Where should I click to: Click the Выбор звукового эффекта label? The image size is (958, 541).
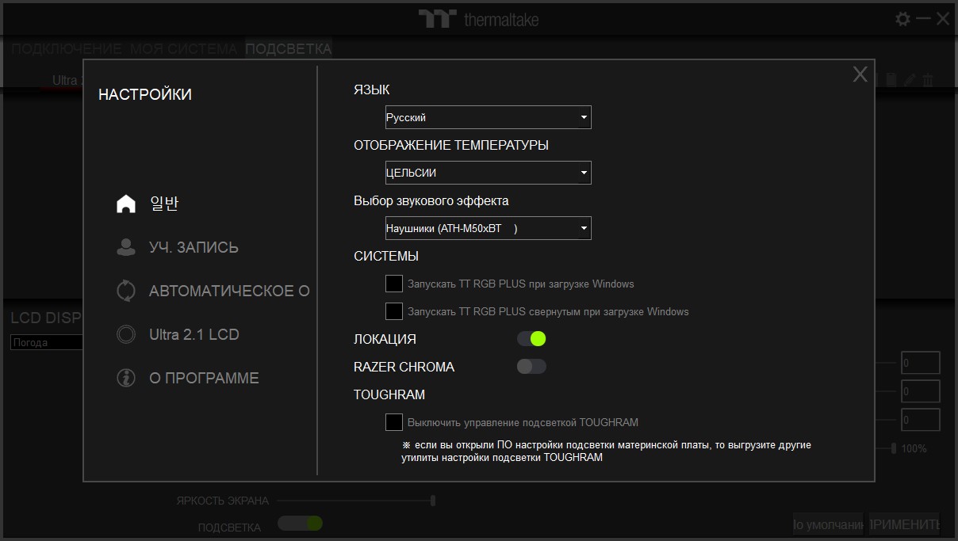[x=431, y=201]
